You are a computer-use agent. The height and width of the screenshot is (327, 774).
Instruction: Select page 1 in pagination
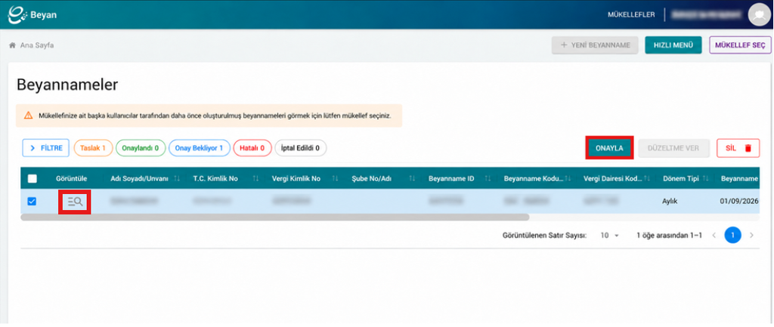coord(732,236)
